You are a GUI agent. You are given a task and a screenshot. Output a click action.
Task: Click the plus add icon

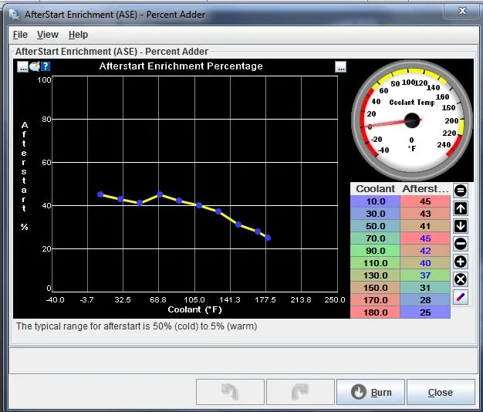point(461,262)
